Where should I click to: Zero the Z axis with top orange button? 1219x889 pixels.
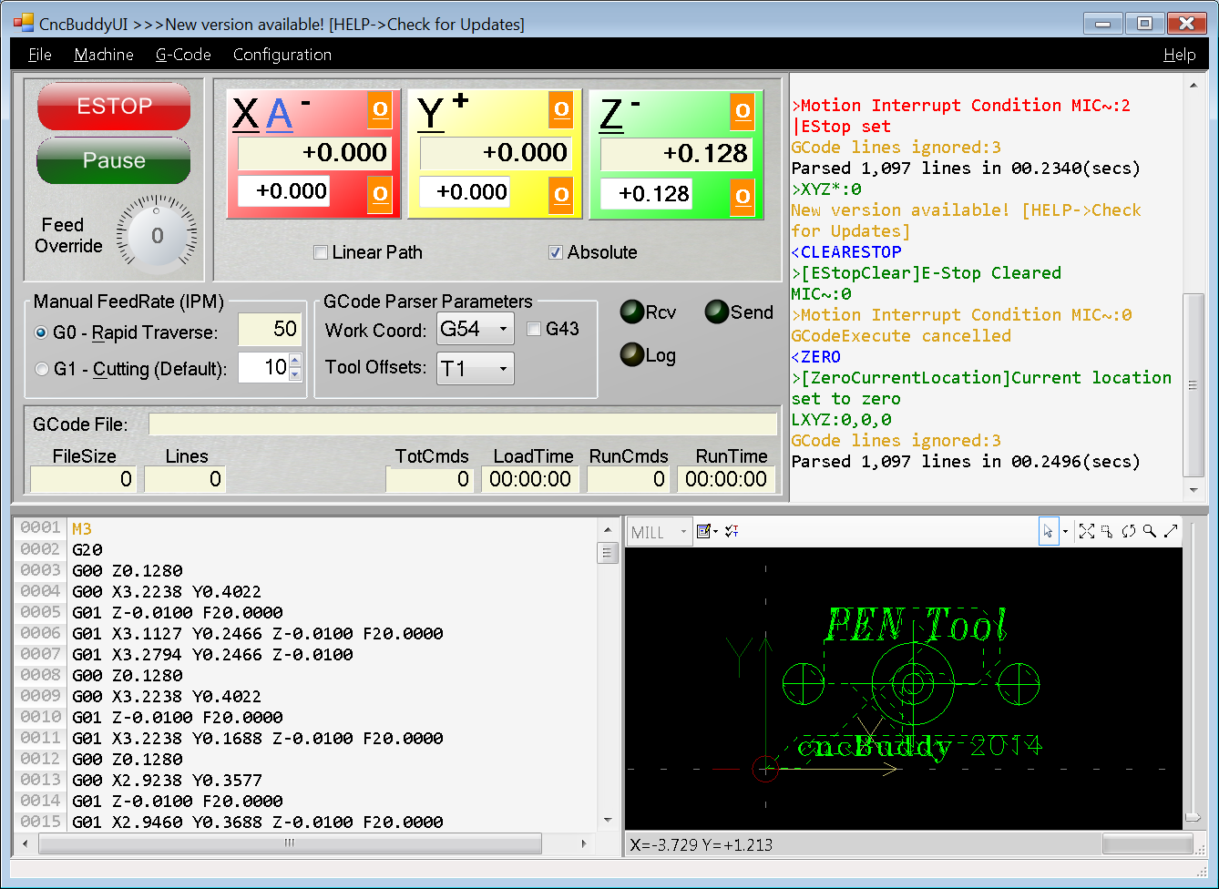coord(743,111)
